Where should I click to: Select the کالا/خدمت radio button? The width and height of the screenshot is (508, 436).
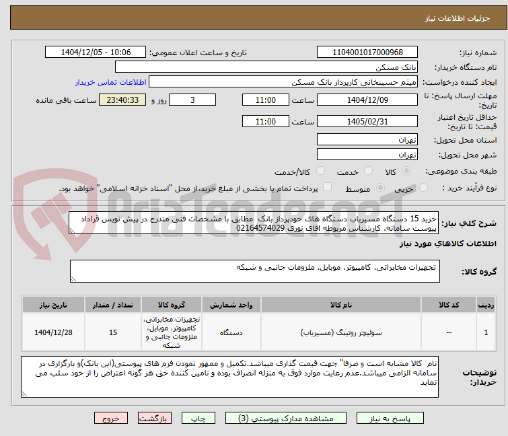point(320,171)
